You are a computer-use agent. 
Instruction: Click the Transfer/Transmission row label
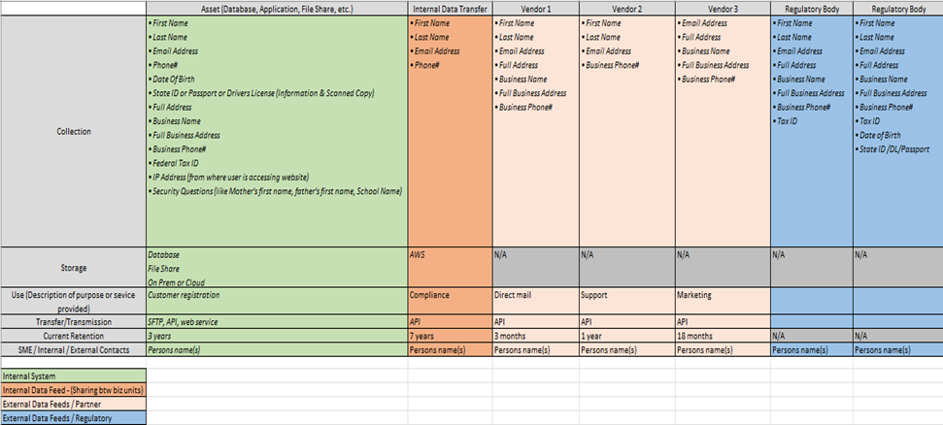click(73, 321)
